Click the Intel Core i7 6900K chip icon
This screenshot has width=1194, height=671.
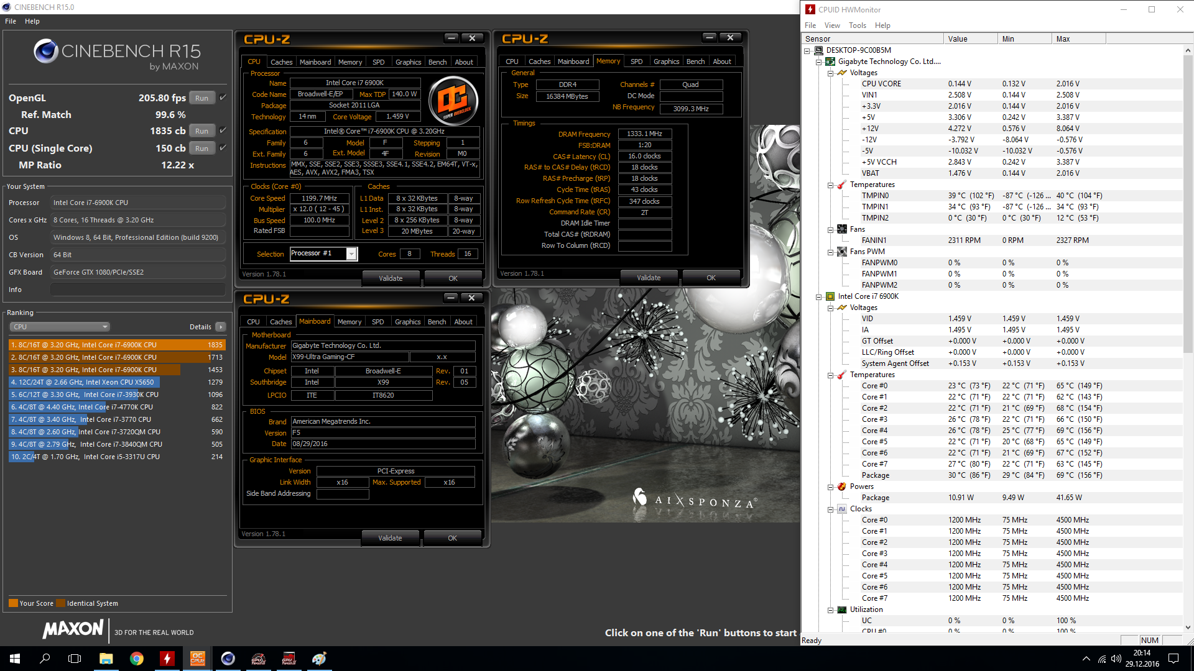pyautogui.click(x=830, y=296)
